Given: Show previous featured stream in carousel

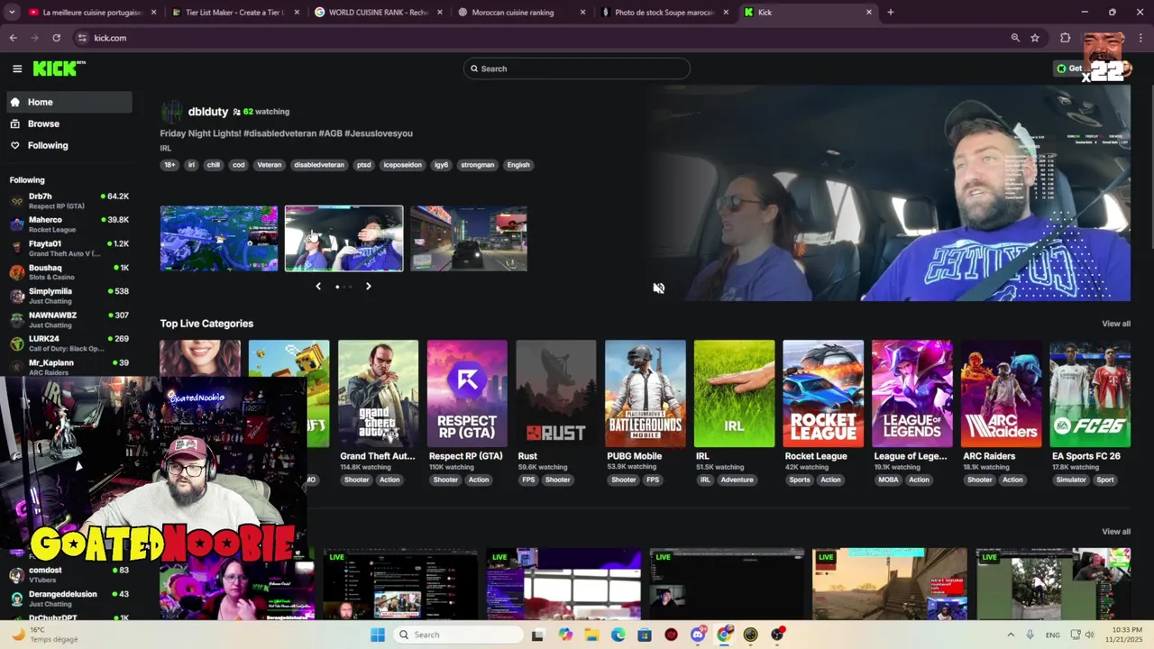Looking at the screenshot, I should (318, 286).
